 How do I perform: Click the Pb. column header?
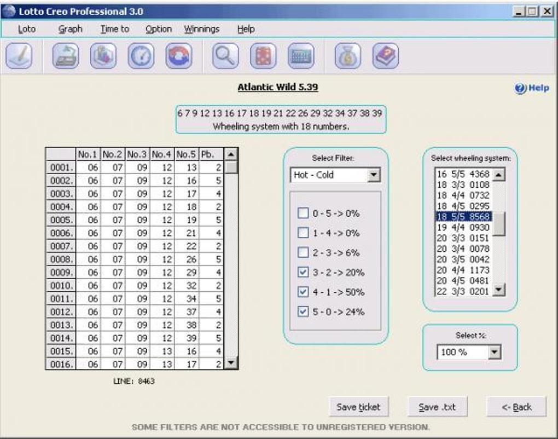[x=211, y=154]
